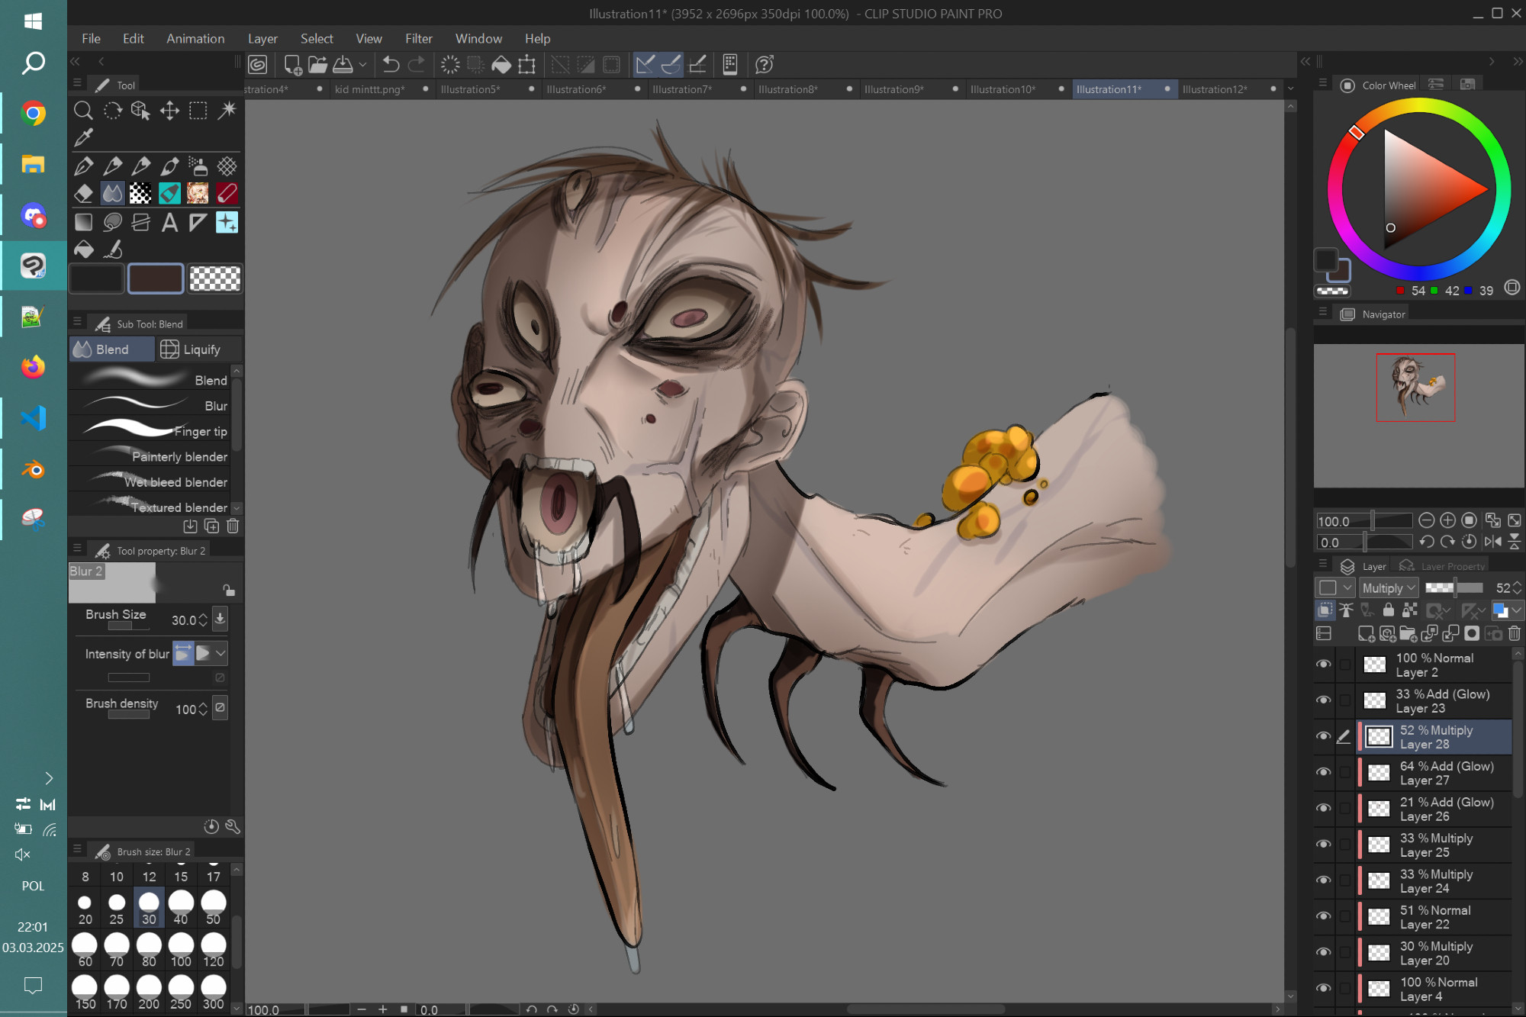Delete layer trash icon in Layer panel

[1515, 633]
